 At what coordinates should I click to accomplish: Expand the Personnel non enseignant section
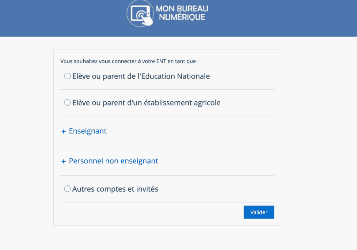[x=113, y=161]
